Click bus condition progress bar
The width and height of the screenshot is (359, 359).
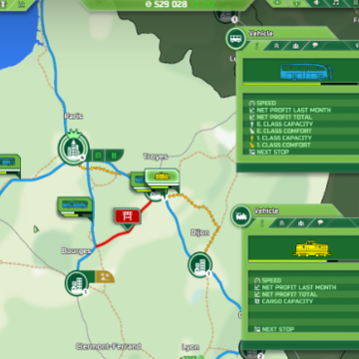click(x=301, y=84)
